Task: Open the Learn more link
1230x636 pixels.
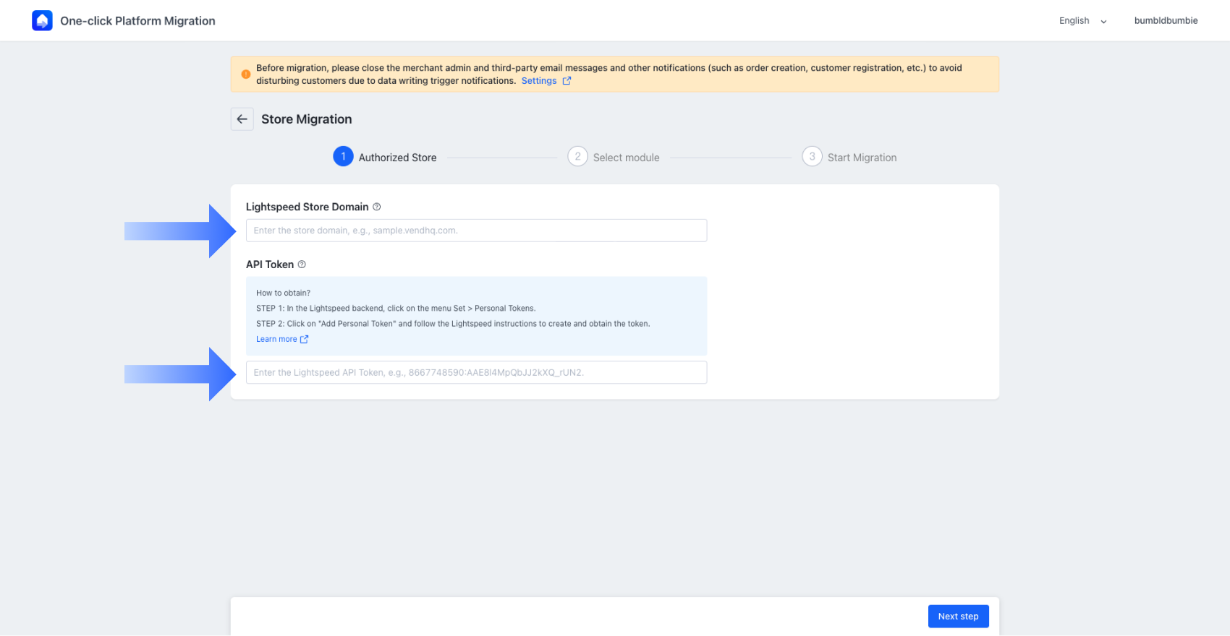Action: tap(276, 339)
